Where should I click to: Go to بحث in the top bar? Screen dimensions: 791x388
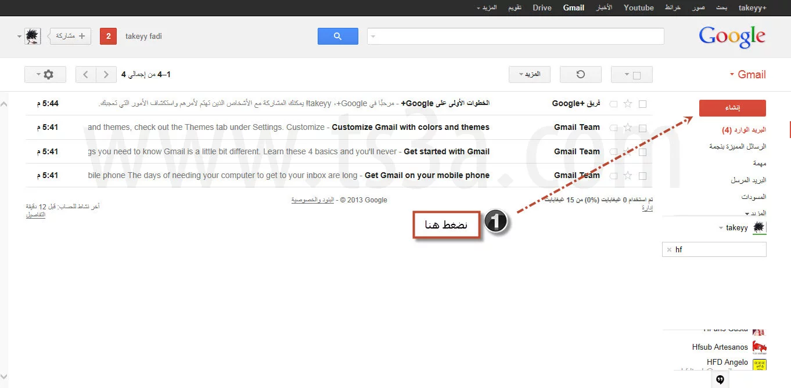tap(722, 8)
